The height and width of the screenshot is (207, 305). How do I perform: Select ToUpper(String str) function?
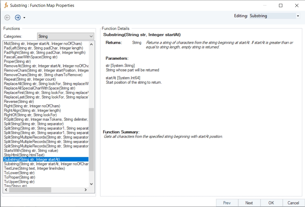(x=19, y=182)
